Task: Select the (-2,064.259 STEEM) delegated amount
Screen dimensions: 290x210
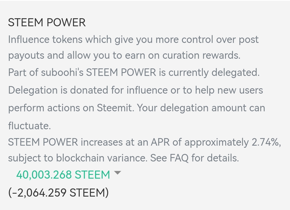Action: [59, 193]
